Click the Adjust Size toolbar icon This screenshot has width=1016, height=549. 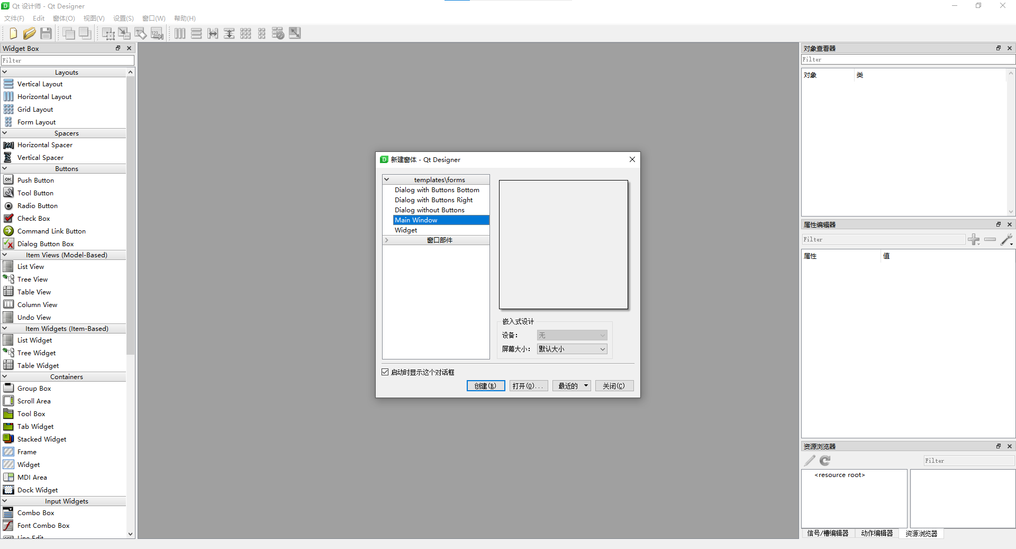(294, 33)
